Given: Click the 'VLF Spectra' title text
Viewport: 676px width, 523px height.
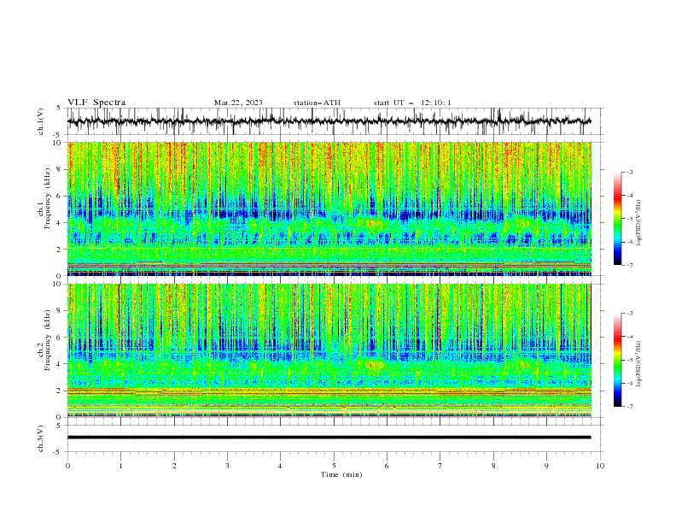Looking at the screenshot, I should tap(96, 103).
